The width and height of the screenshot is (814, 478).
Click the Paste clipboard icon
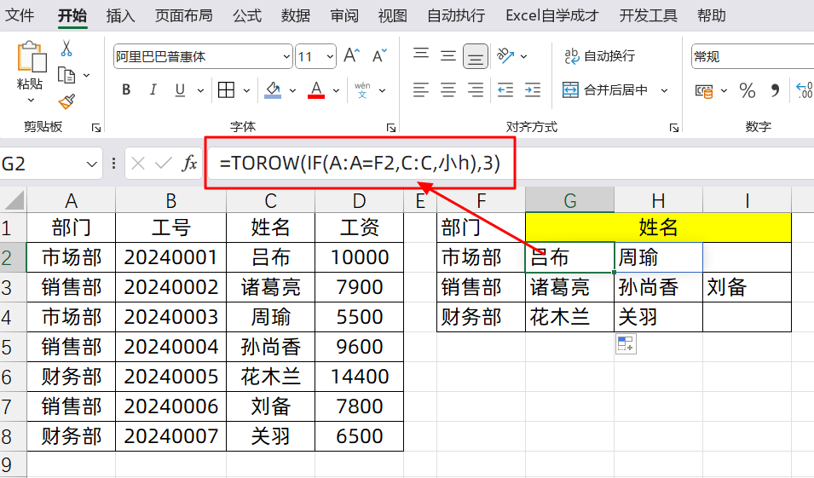pos(32,56)
